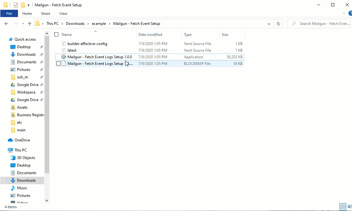Sort files by the Date modified column
The width and height of the screenshot is (352, 211).
tap(150, 35)
